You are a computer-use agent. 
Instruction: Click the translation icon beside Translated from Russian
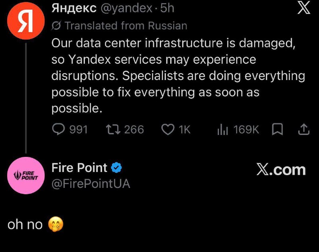[56, 26]
